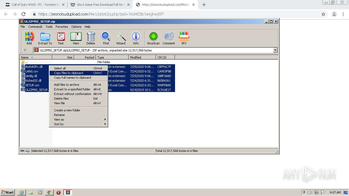This screenshot has width=349, height=196.
Task: Click the View toolbar icon
Action: 76,38
